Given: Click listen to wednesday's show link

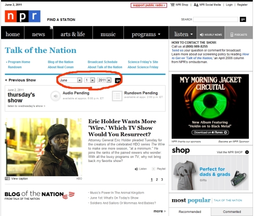Looking at the screenshot, I should (x=26, y=106).
